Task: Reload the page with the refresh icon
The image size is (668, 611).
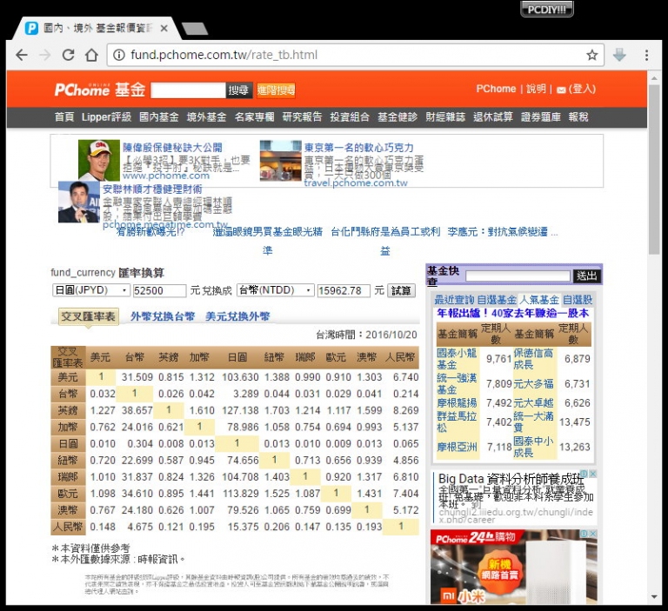Action: 68,55
